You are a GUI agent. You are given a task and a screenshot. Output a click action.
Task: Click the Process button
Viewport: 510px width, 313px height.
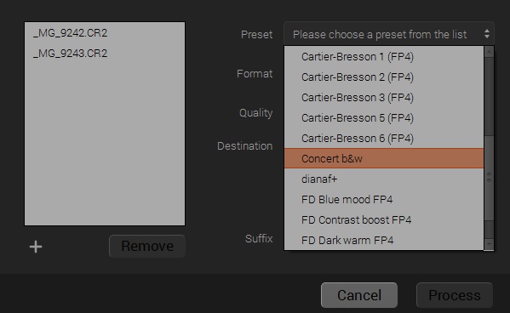(455, 295)
